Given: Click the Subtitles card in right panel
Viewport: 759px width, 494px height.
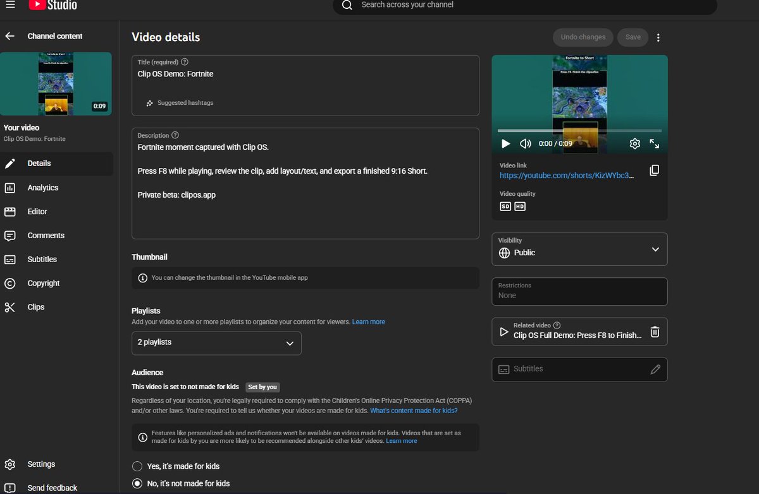Looking at the screenshot, I should pyautogui.click(x=579, y=370).
